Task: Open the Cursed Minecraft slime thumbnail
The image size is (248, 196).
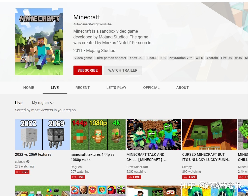Action: [209, 135]
